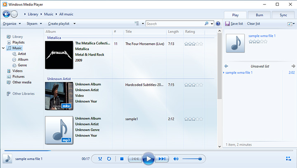The height and width of the screenshot is (168, 297).
Task: Click the Music breadcrumb
Action: point(49,14)
